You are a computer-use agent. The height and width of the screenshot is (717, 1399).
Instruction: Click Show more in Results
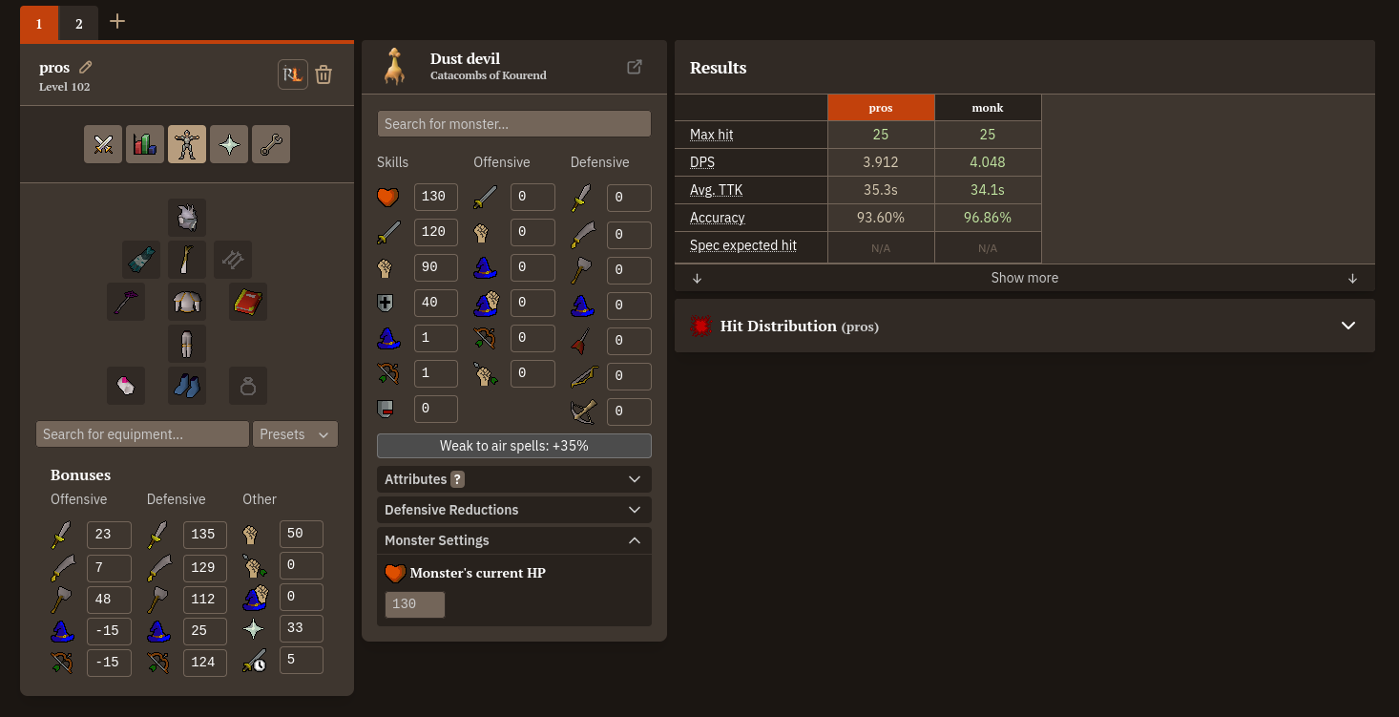point(1025,278)
